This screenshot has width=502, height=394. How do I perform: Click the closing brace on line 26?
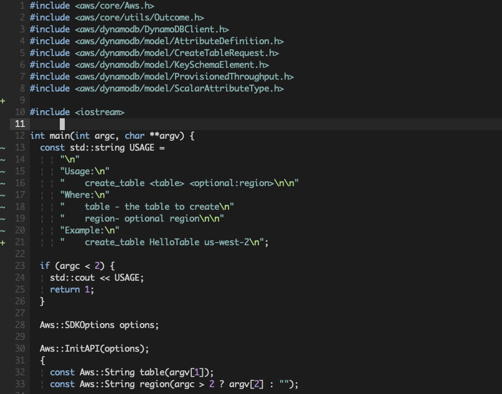tap(42, 301)
